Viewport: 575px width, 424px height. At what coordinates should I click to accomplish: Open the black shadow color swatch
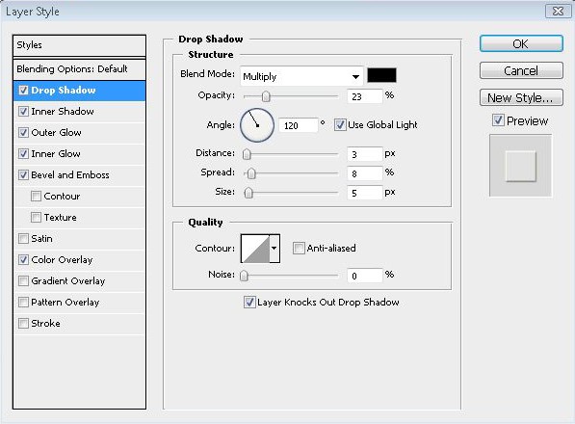pyautogui.click(x=381, y=75)
